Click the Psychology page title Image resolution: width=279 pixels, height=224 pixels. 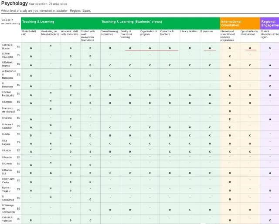tap(14, 3)
